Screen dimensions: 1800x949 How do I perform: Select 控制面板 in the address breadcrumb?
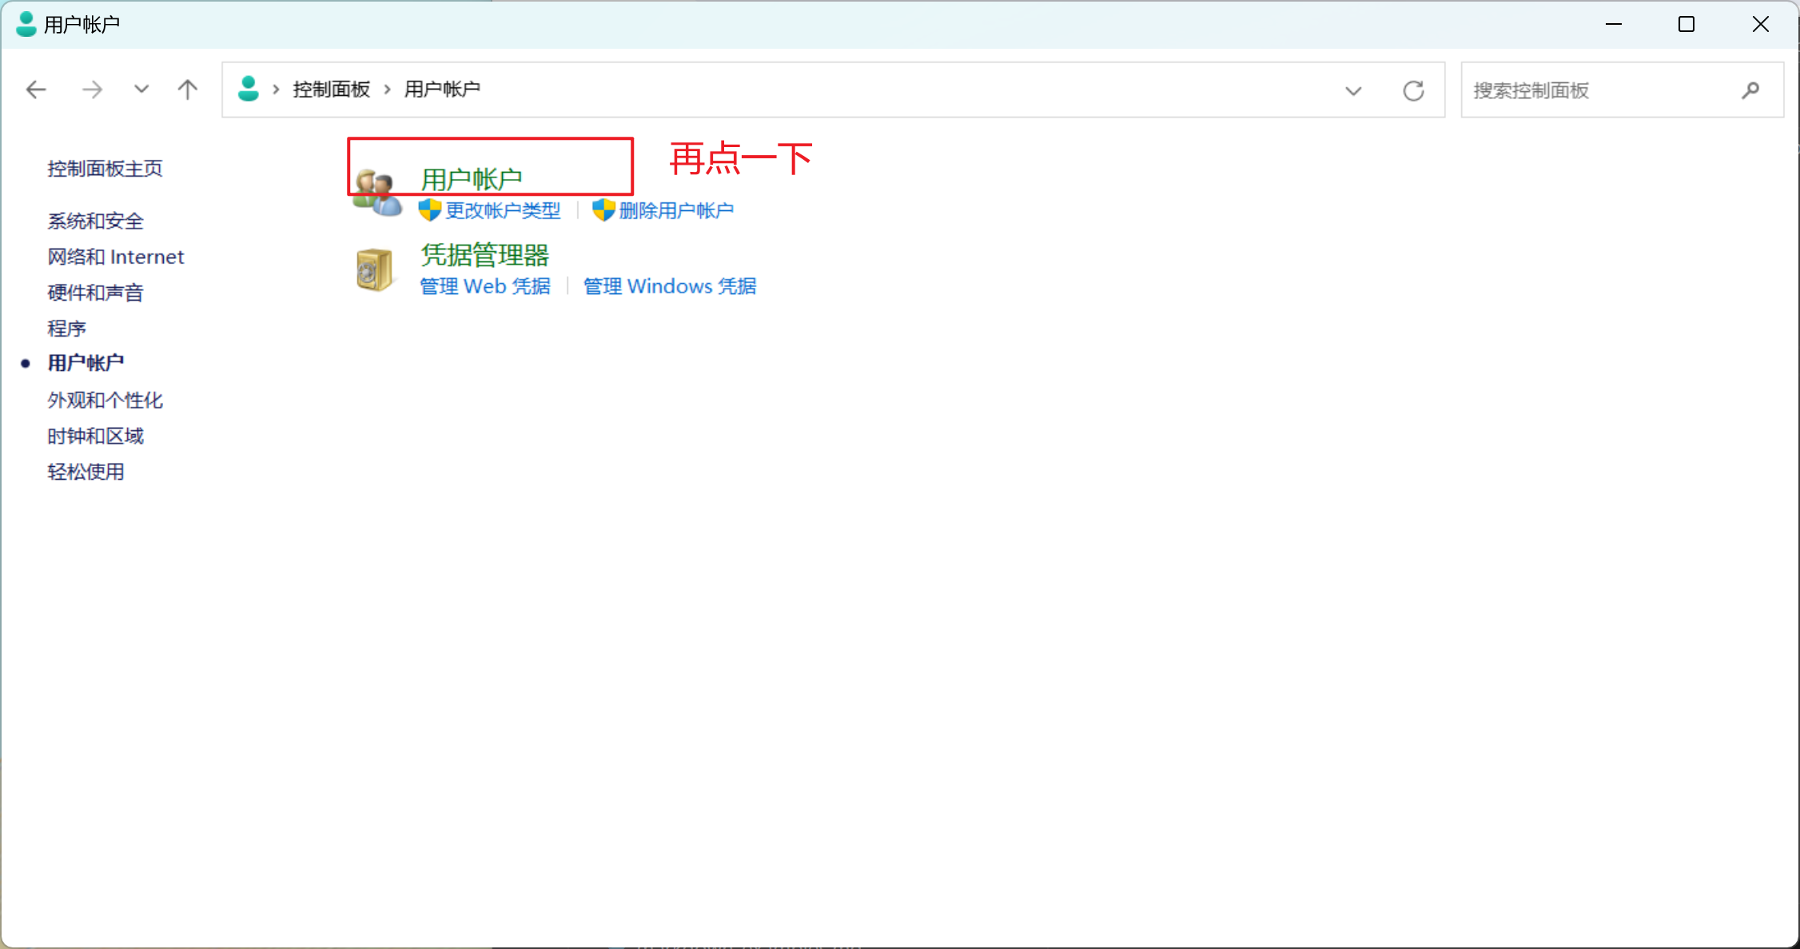coord(331,89)
